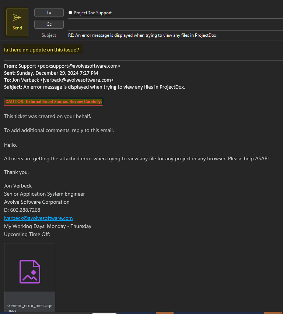
Task: Click the 'Hello,' greeting line
Action: coord(10,145)
